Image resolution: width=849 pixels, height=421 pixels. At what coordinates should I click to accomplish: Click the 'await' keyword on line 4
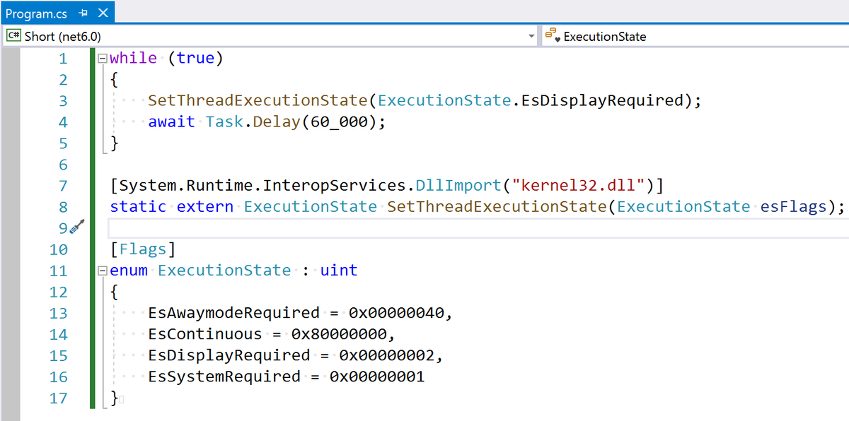(172, 121)
